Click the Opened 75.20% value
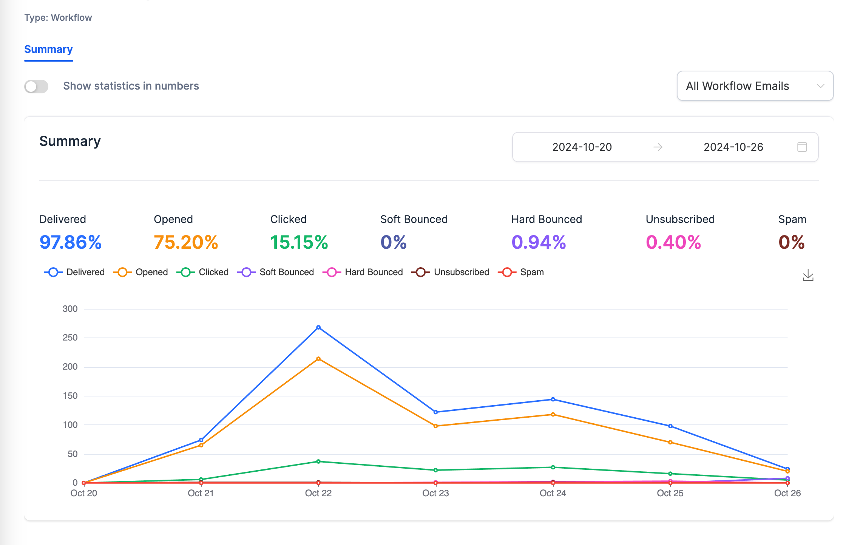 click(x=186, y=242)
